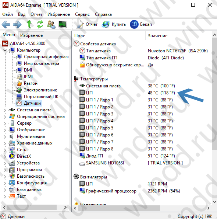Screen dimensions: 217x219
Task: Select the DMI tree item
Action: point(24,70)
